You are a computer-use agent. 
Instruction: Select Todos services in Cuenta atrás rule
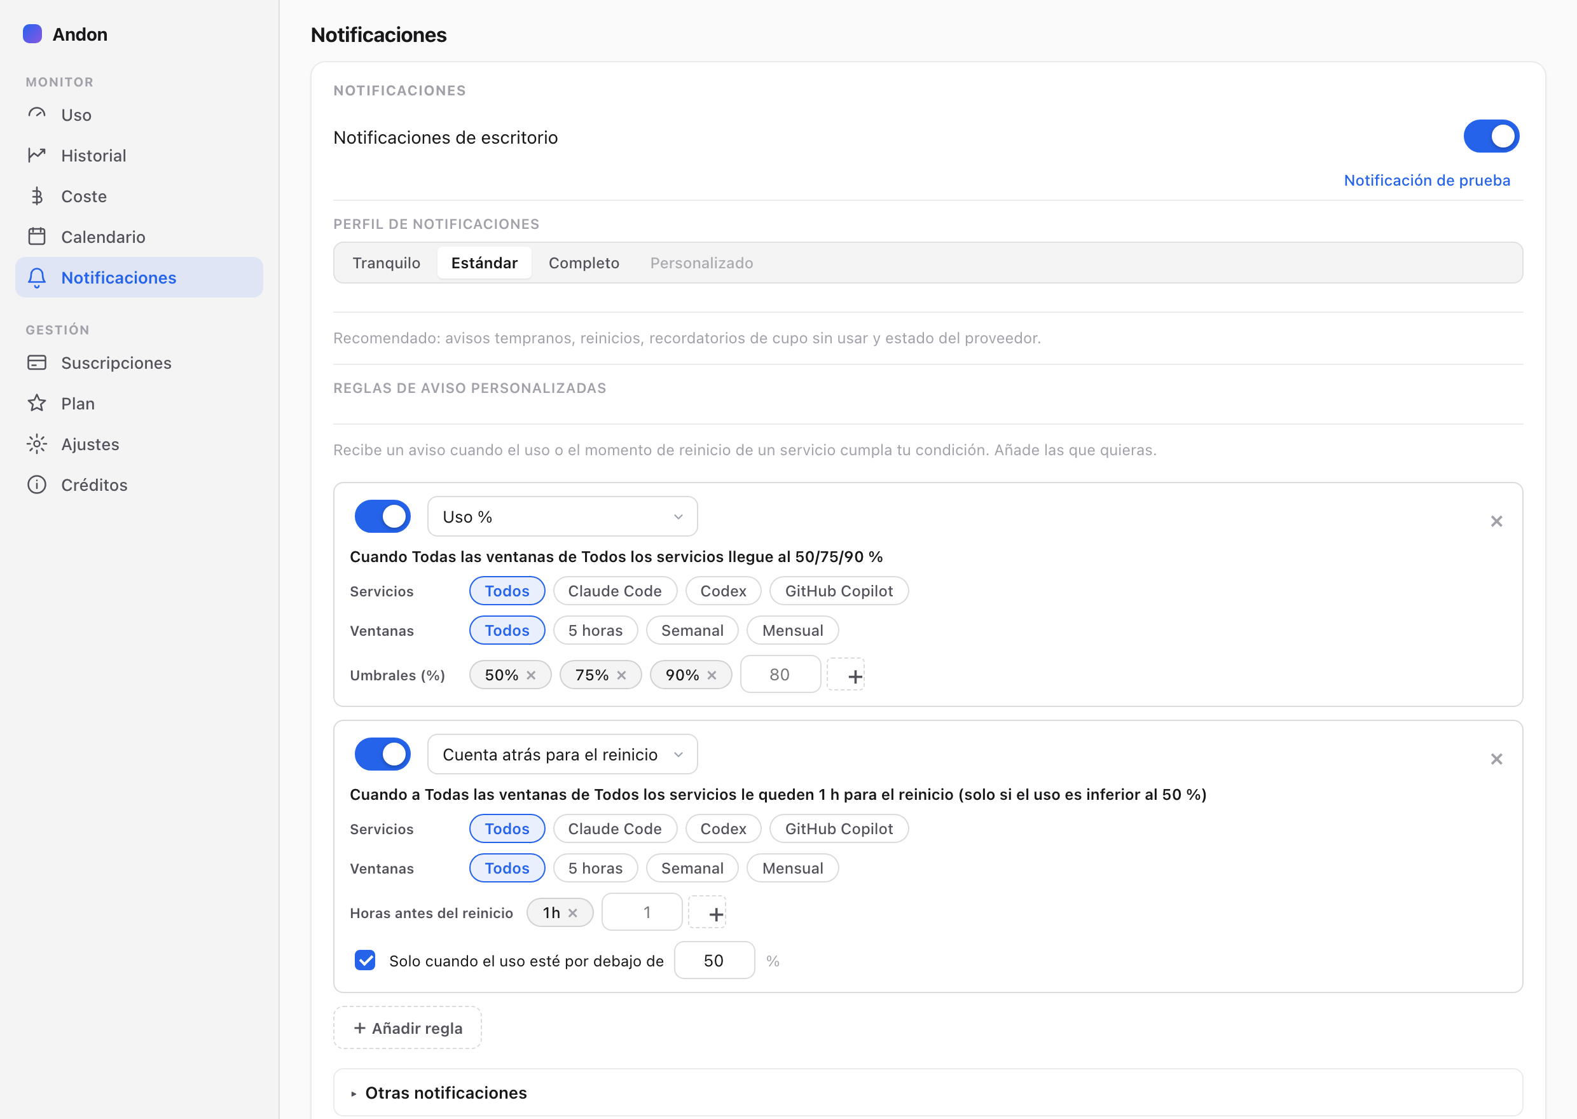coord(507,828)
